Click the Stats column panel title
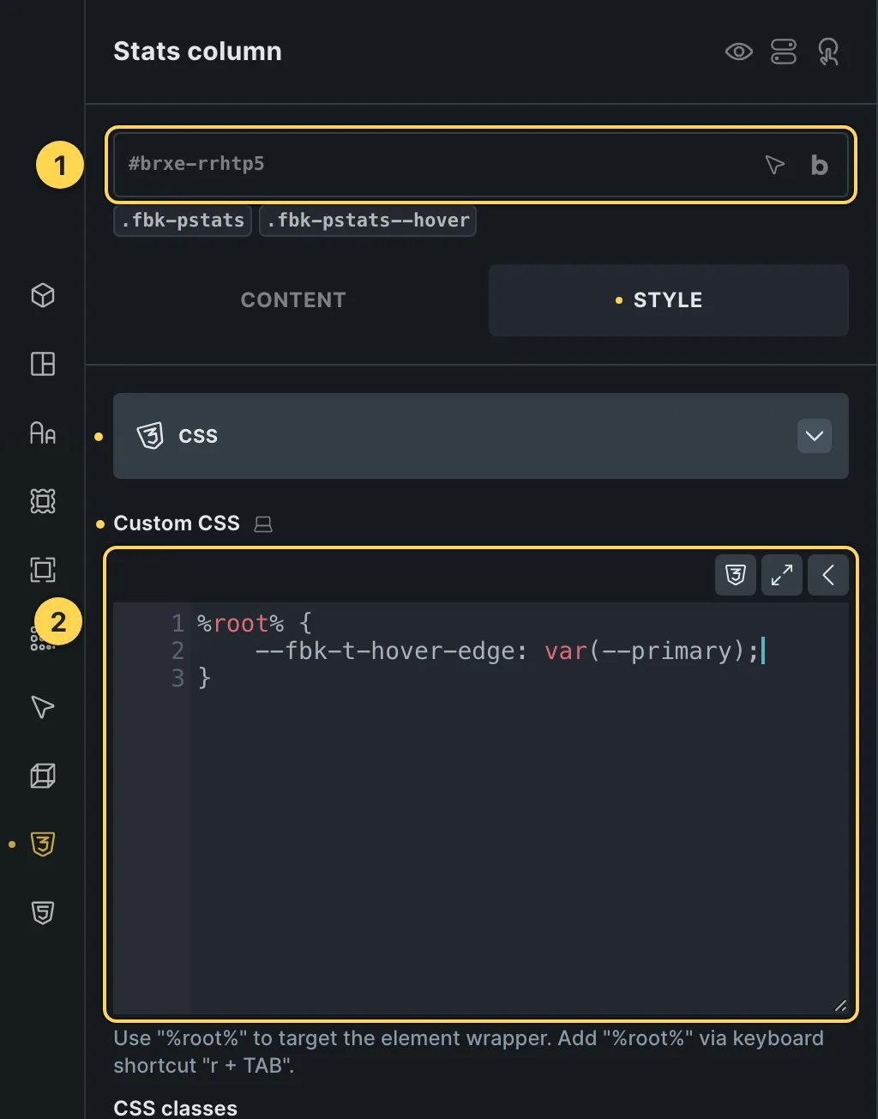878x1119 pixels. (x=197, y=51)
